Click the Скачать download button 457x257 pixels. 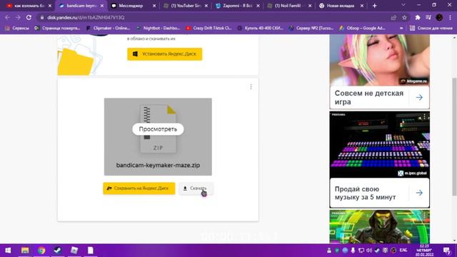(x=196, y=188)
